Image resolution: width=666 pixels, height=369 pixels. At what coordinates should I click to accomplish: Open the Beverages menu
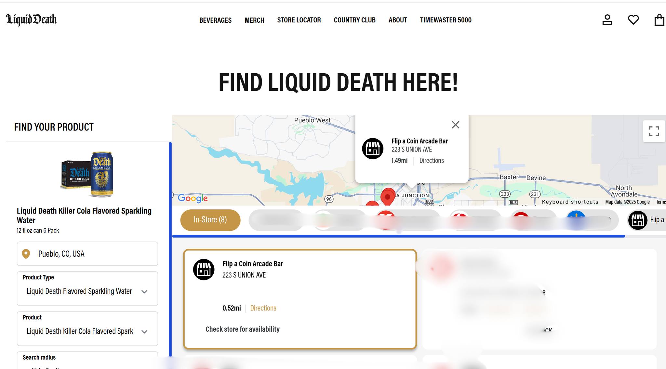pos(215,20)
